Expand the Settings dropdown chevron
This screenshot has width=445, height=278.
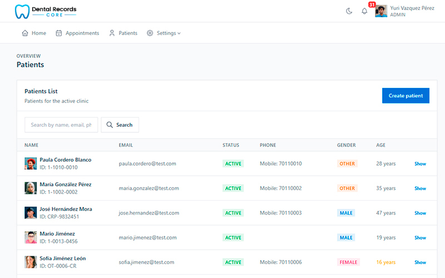[179, 33]
